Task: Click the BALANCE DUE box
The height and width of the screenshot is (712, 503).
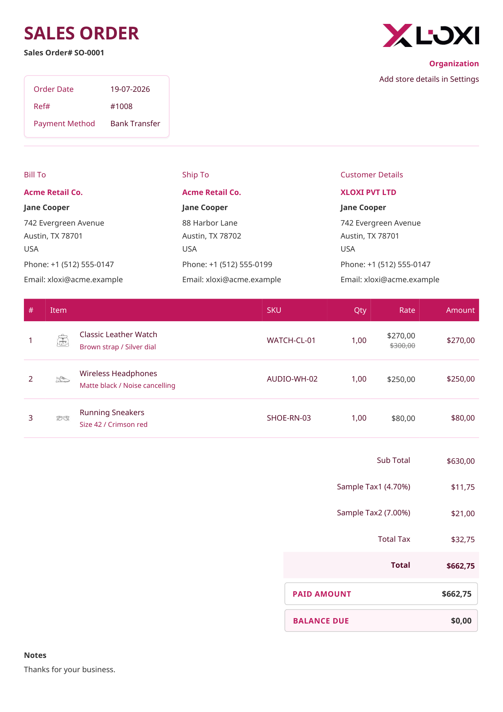Action: 381,621
